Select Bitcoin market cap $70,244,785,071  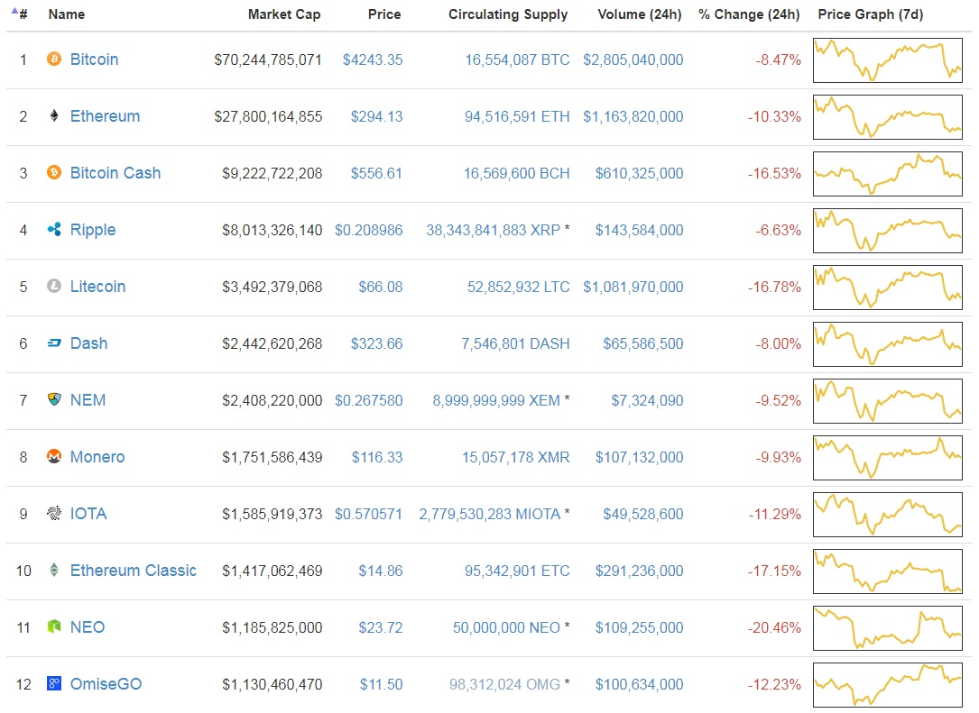(268, 59)
